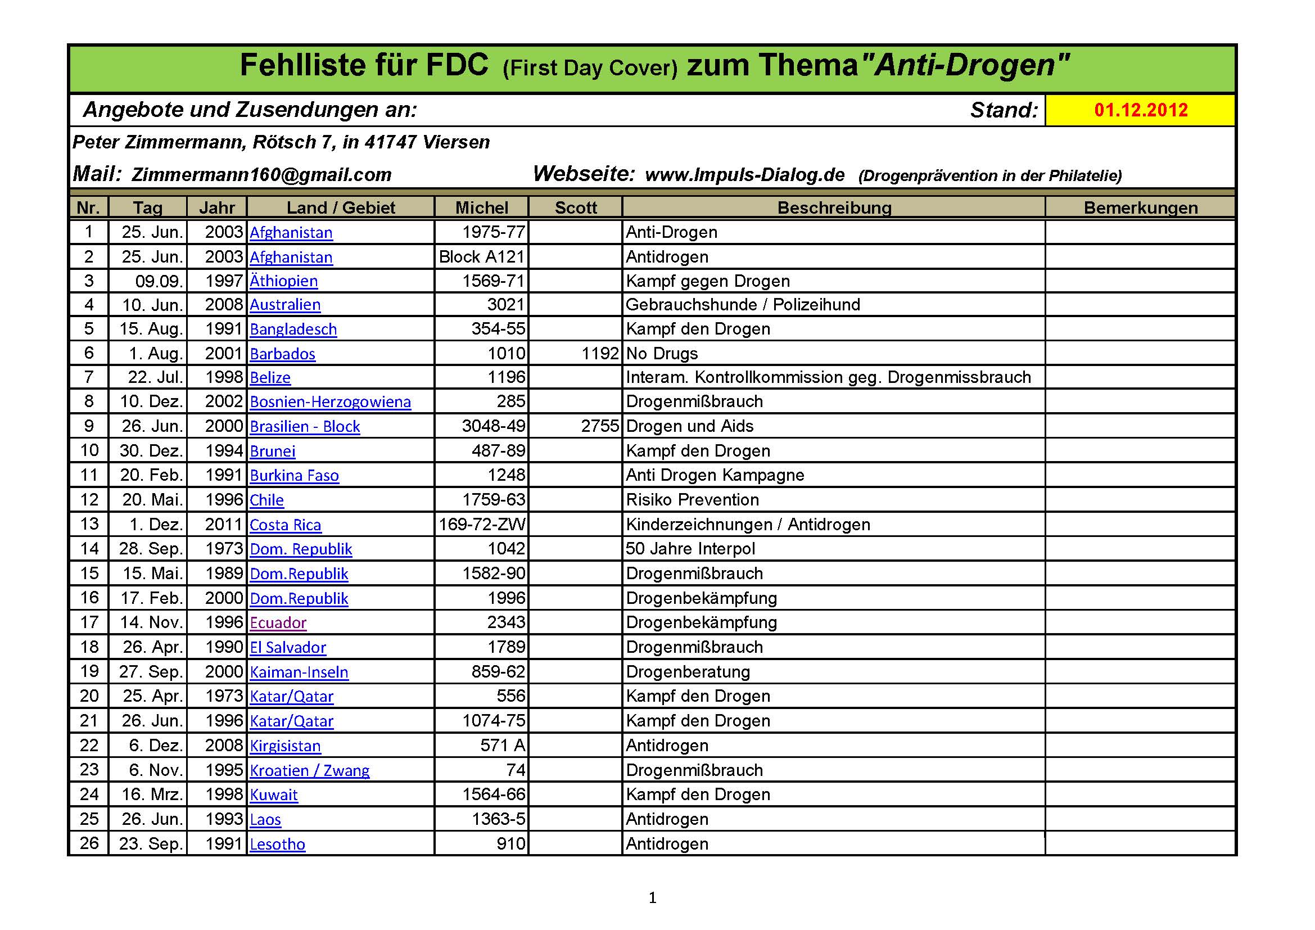Open the Kroatien / Zwang link
Image resolution: width=1315 pixels, height=930 pixels.
[x=309, y=770]
